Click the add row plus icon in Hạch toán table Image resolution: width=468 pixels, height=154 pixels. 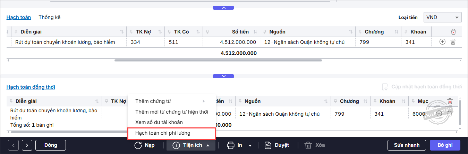click(x=442, y=42)
